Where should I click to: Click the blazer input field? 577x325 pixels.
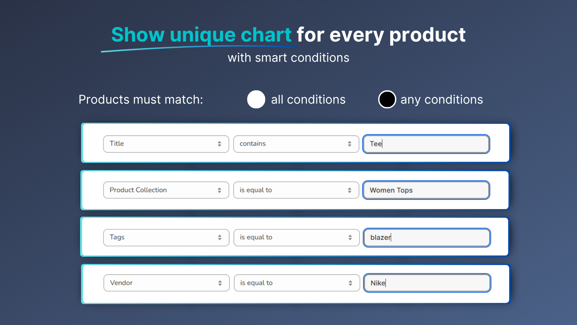427,237
